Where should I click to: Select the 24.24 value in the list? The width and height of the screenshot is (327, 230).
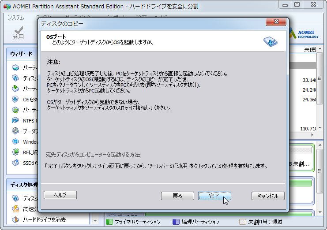(x=309, y=90)
